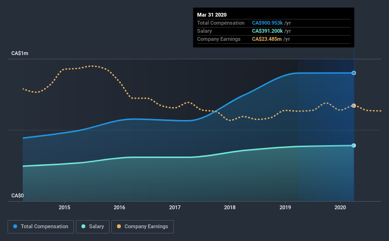Screen dimensions: 389x241
Task: Click the Company Earnings tooltip row label
Action: pyautogui.click(x=218, y=39)
